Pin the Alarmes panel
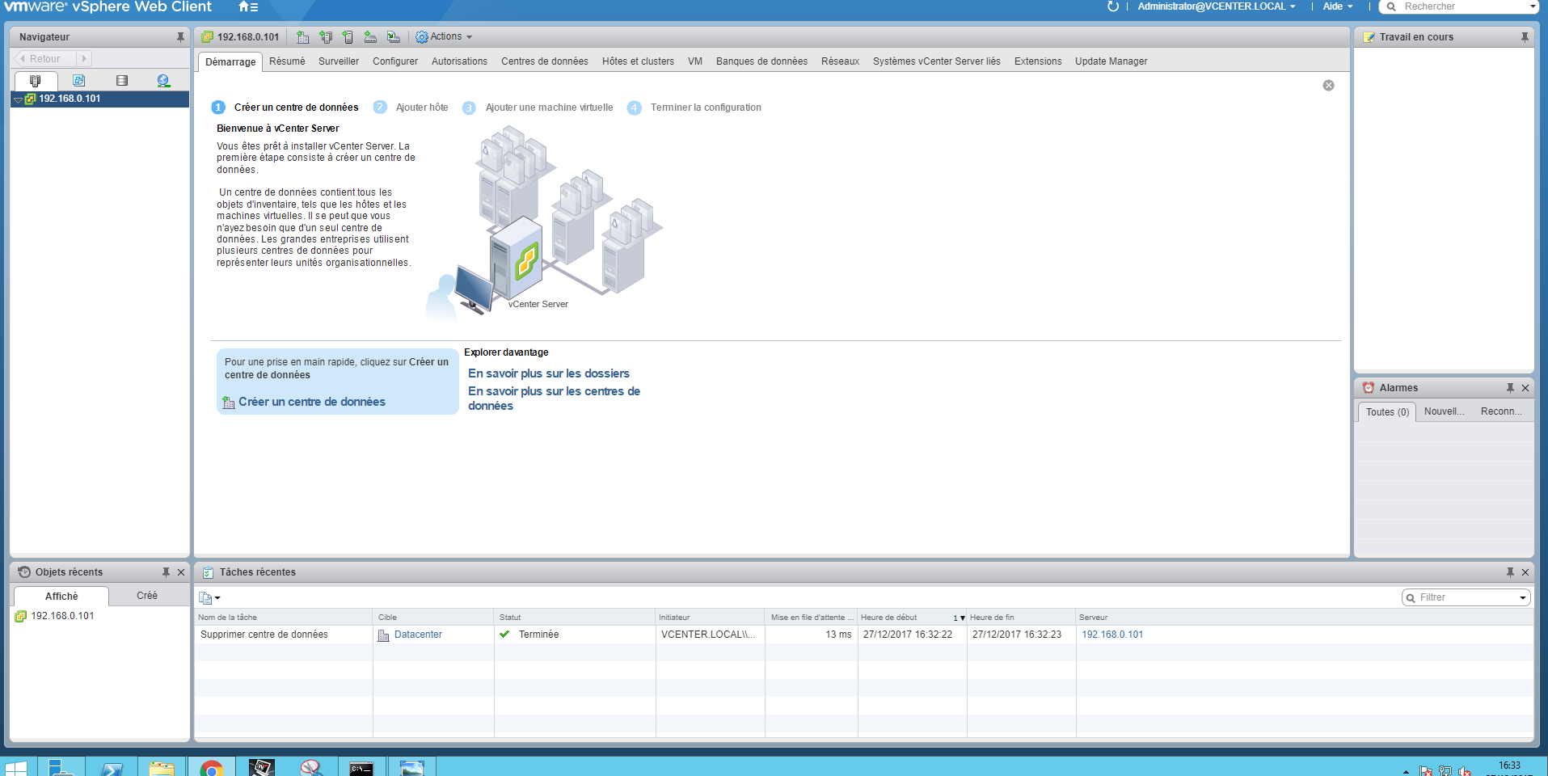The height and width of the screenshot is (776, 1548). click(1510, 388)
